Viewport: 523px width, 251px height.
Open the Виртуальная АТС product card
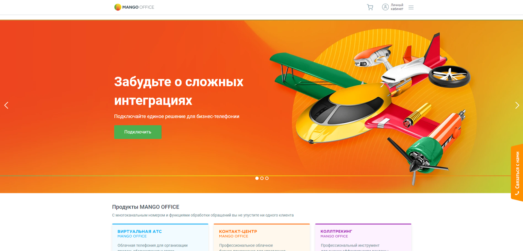160,237
